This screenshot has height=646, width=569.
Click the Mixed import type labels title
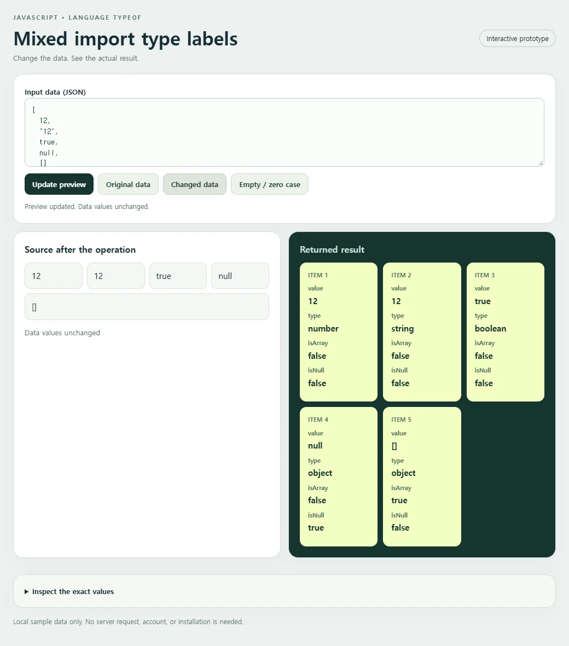[125, 39]
